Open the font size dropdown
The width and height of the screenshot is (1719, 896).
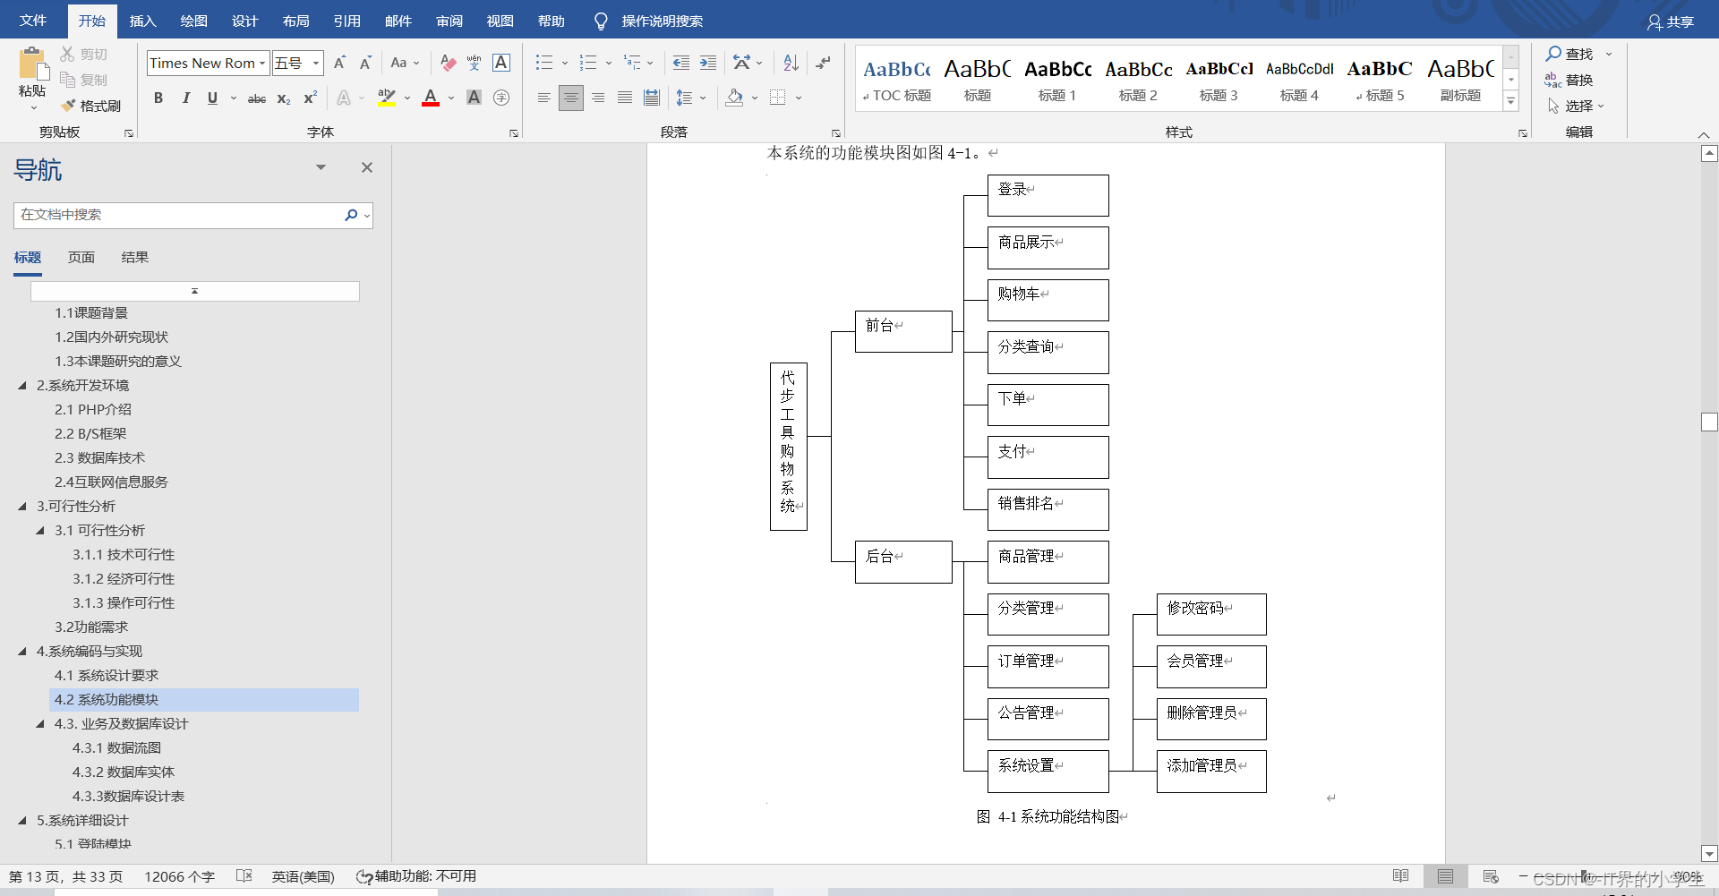pyautogui.click(x=316, y=63)
